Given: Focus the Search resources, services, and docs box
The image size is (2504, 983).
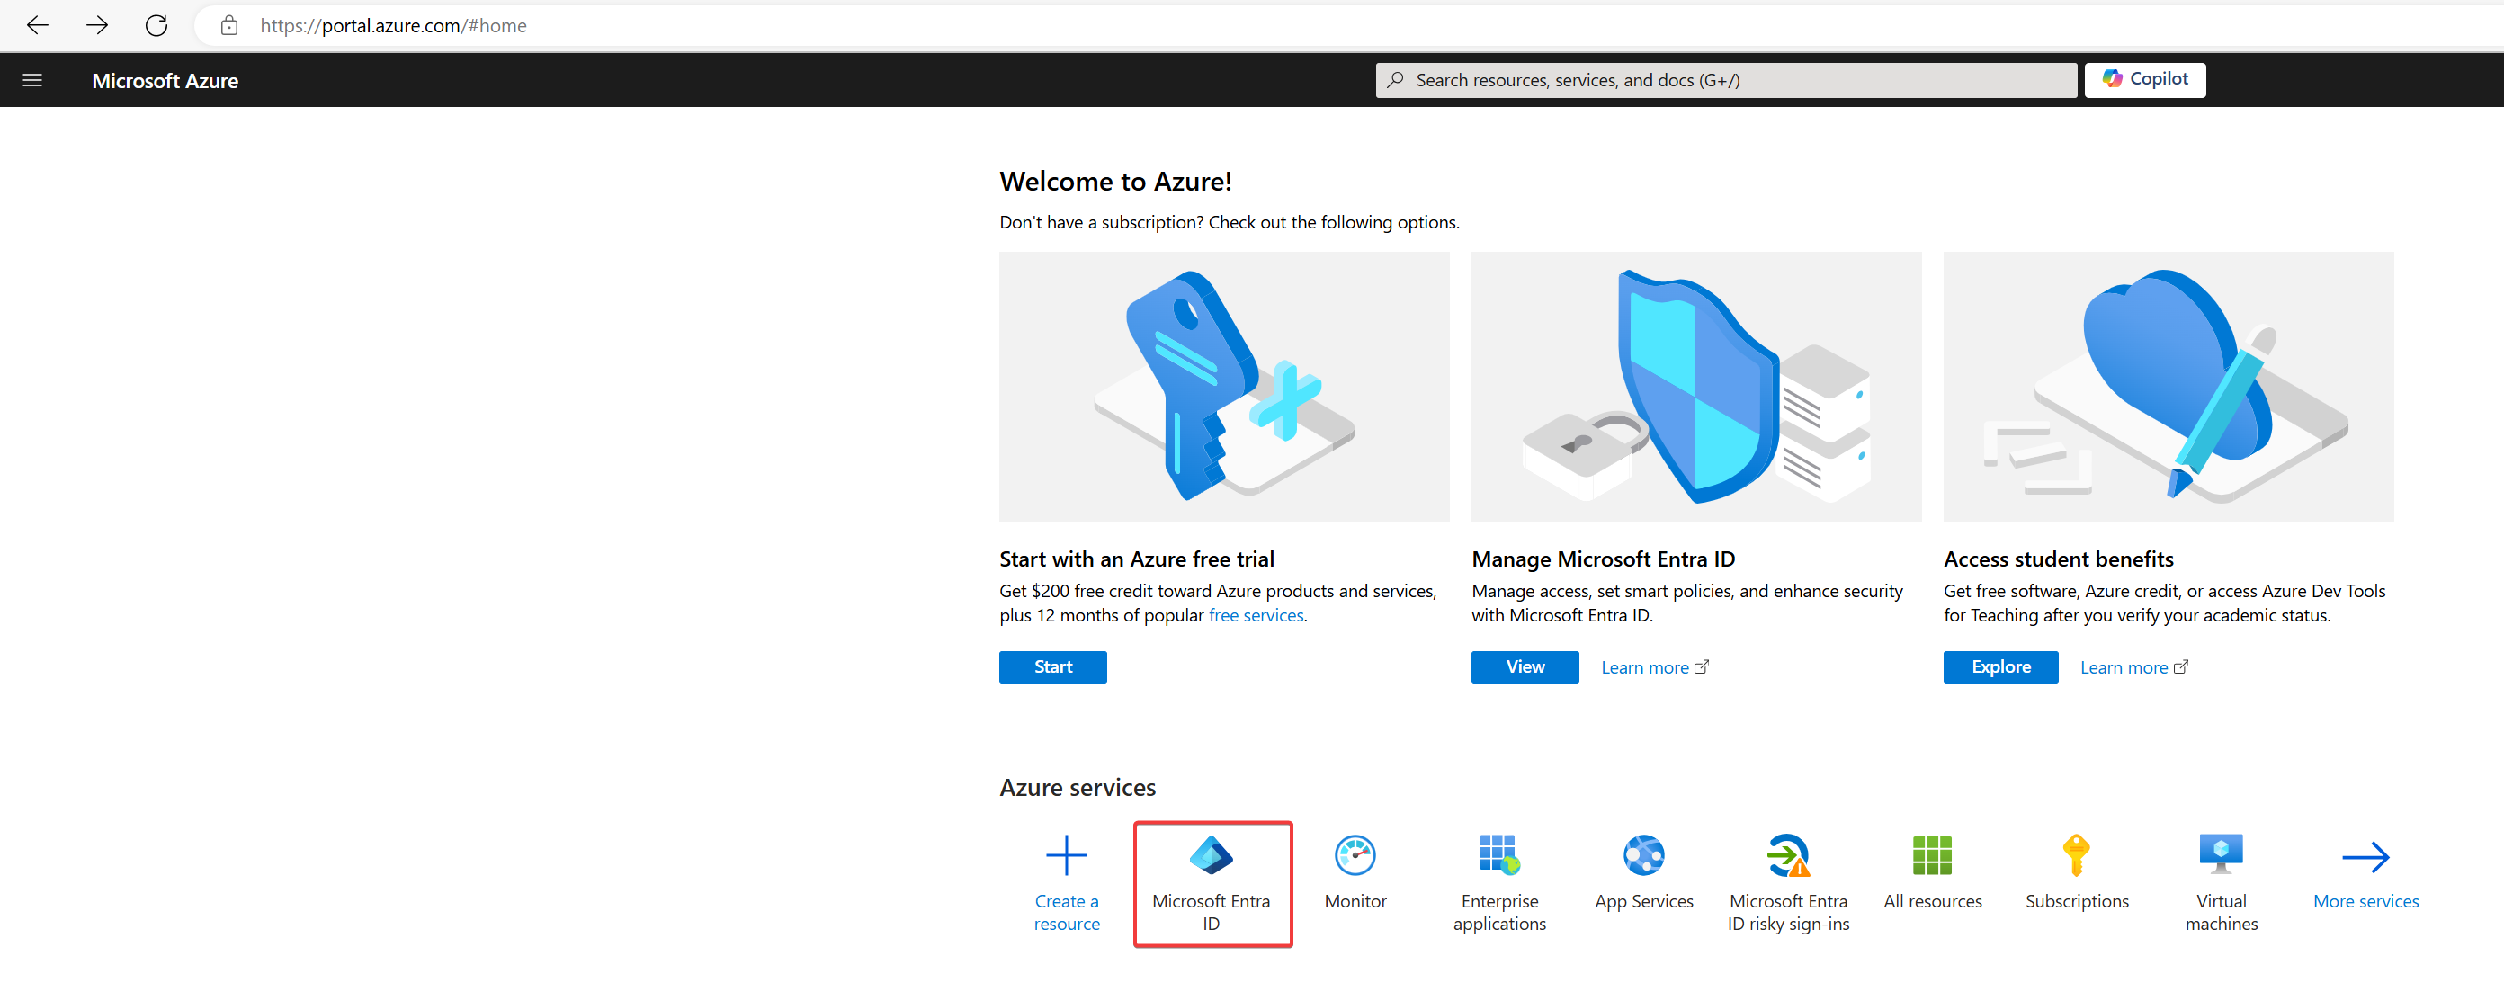Looking at the screenshot, I should coord(1725,81).
